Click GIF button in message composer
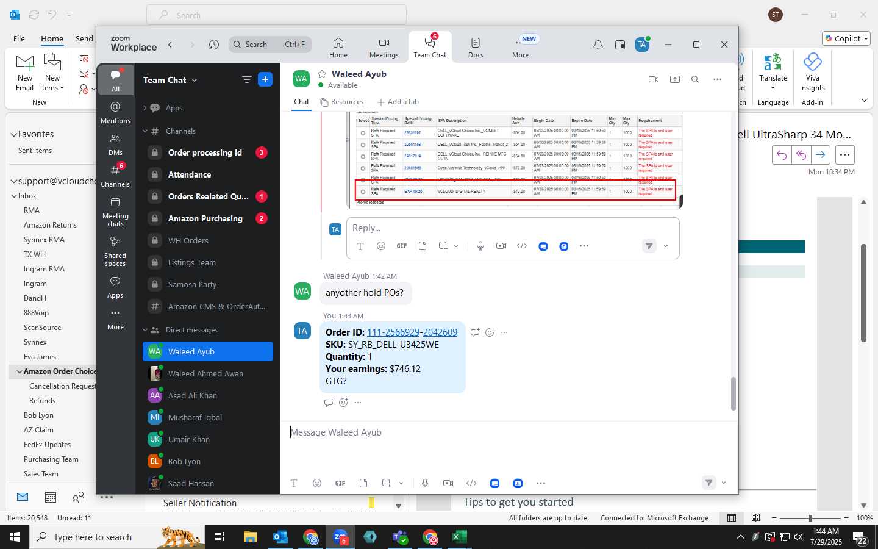The height and width of the screenshot is (549, 878). tap(340, 483)
